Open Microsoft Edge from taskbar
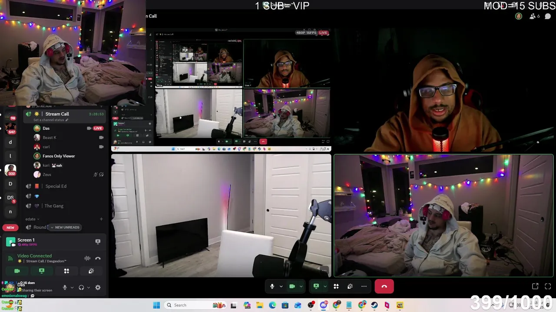 (x=272, y=305)
